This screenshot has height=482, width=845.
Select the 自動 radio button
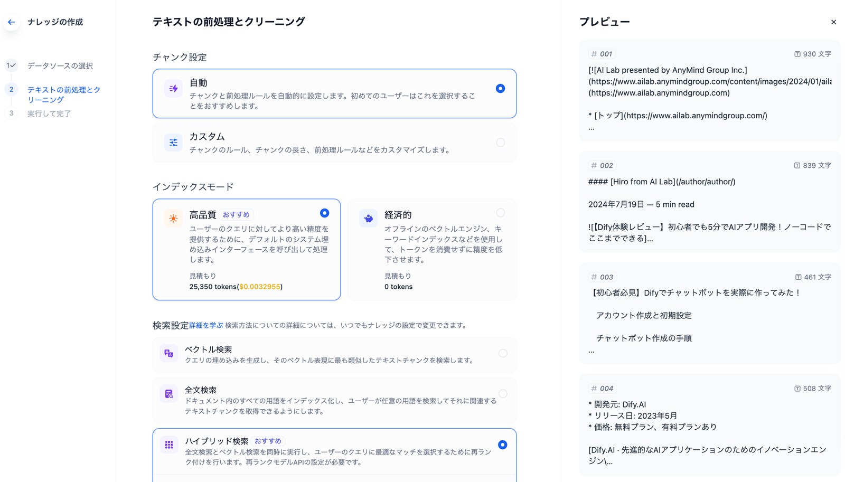[500, 89]
